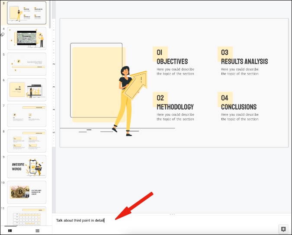
Task: Select slide 7 thumbnail
Action: (x=27, y=115)
